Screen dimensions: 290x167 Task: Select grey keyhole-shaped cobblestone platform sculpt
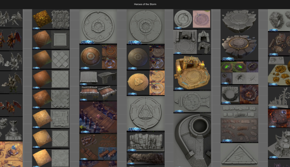pos(192,102)
